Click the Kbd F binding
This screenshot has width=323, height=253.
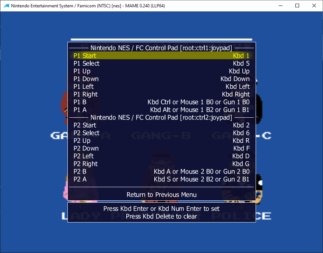click(x=242, y=148)
